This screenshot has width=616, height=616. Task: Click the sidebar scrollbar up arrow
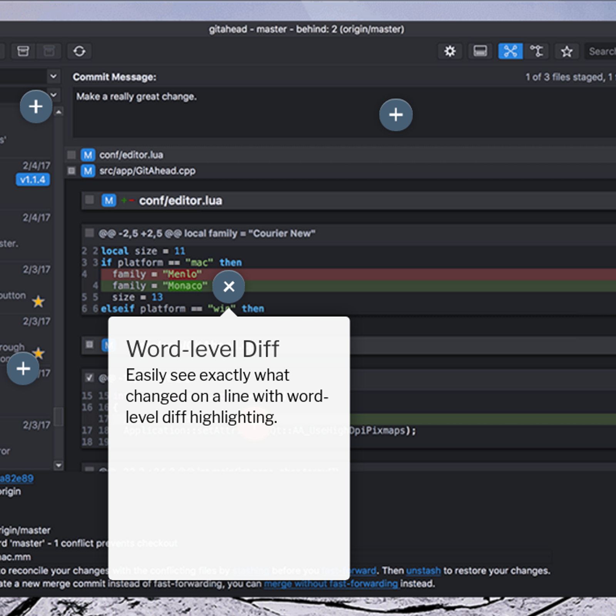click(x=59, y=112)
